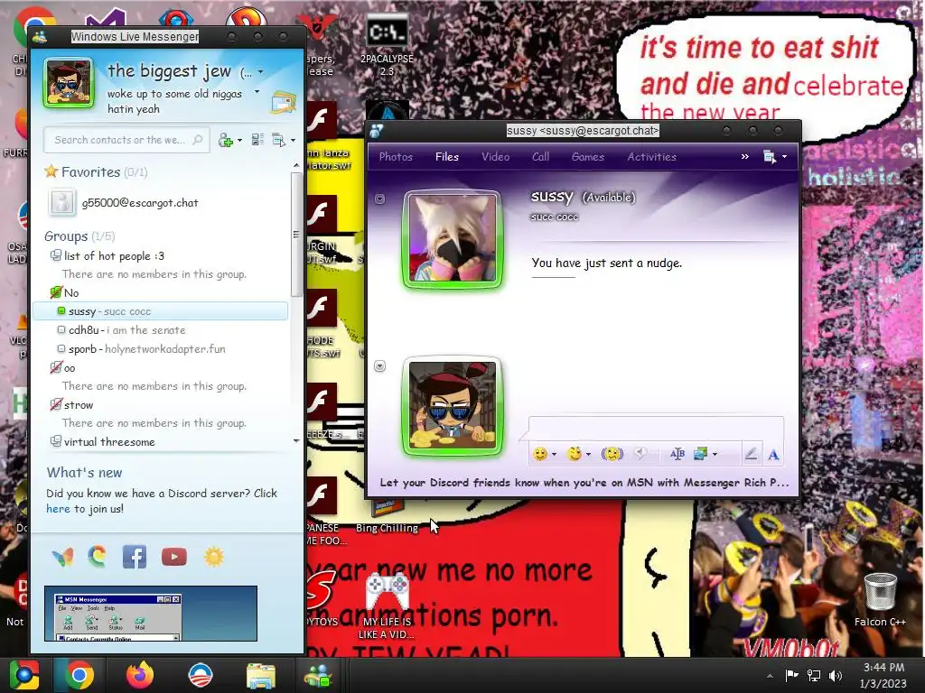Open the display name status dropdown arrow

[261, 72]
